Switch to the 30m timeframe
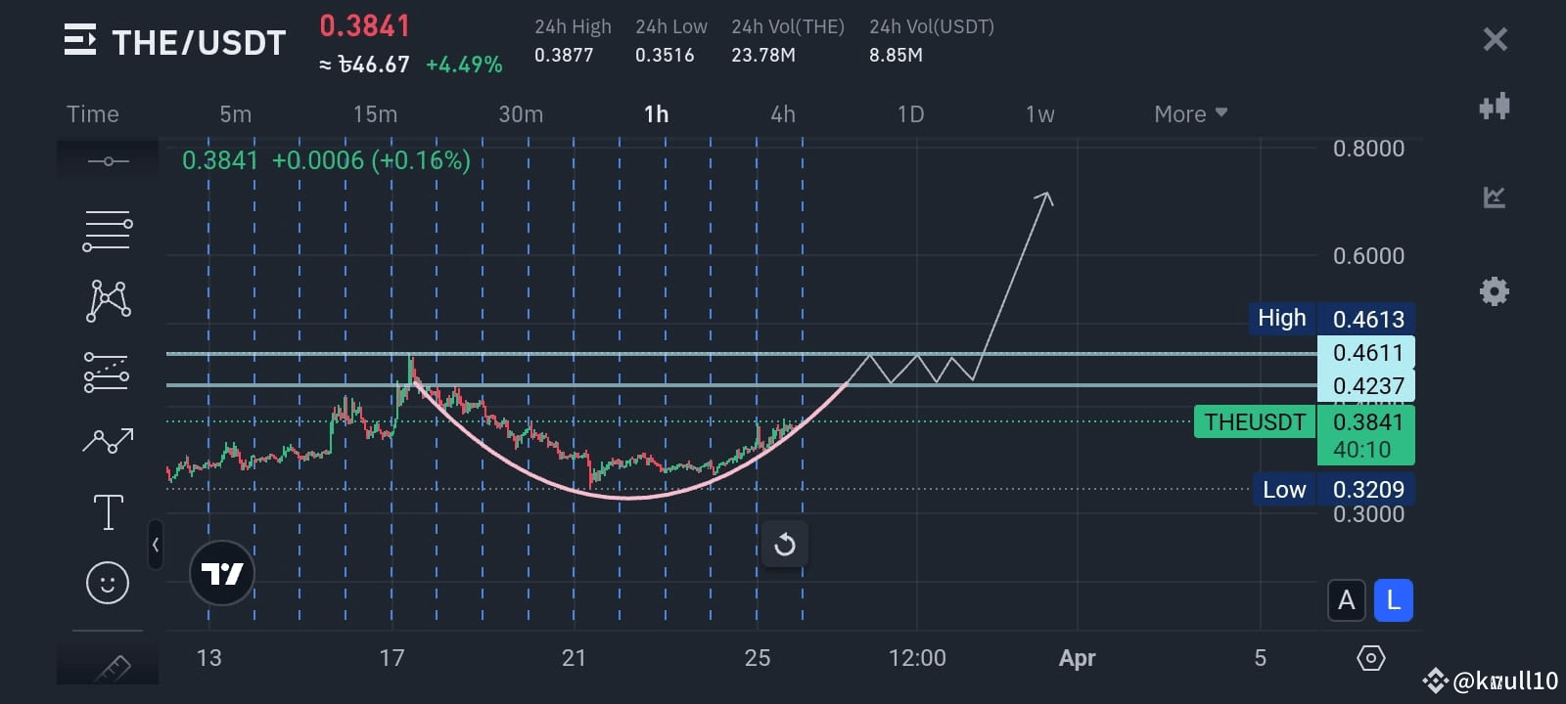Image resolution: width=1566 pixels, height=704 pixels. [x=521, y=114]
